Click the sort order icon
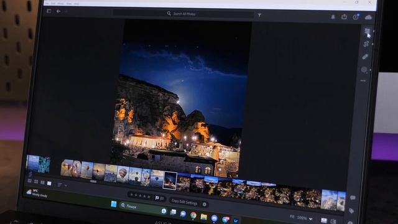Image resolution: width=398 pixels, height=224 pixels. [x=60, y=185]
